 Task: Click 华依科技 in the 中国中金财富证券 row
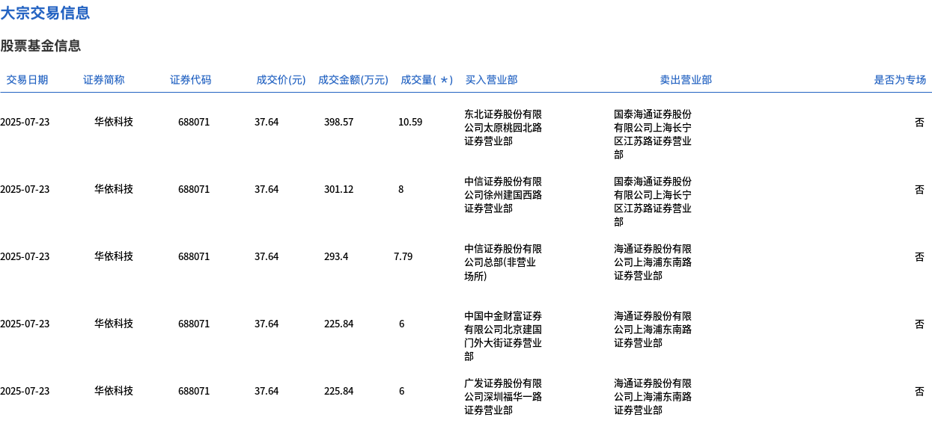(x=114, y=324)
